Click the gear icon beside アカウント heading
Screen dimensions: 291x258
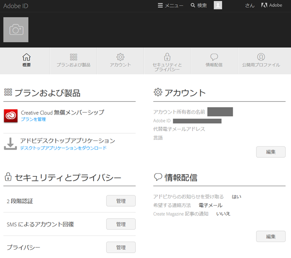(158, 92)
